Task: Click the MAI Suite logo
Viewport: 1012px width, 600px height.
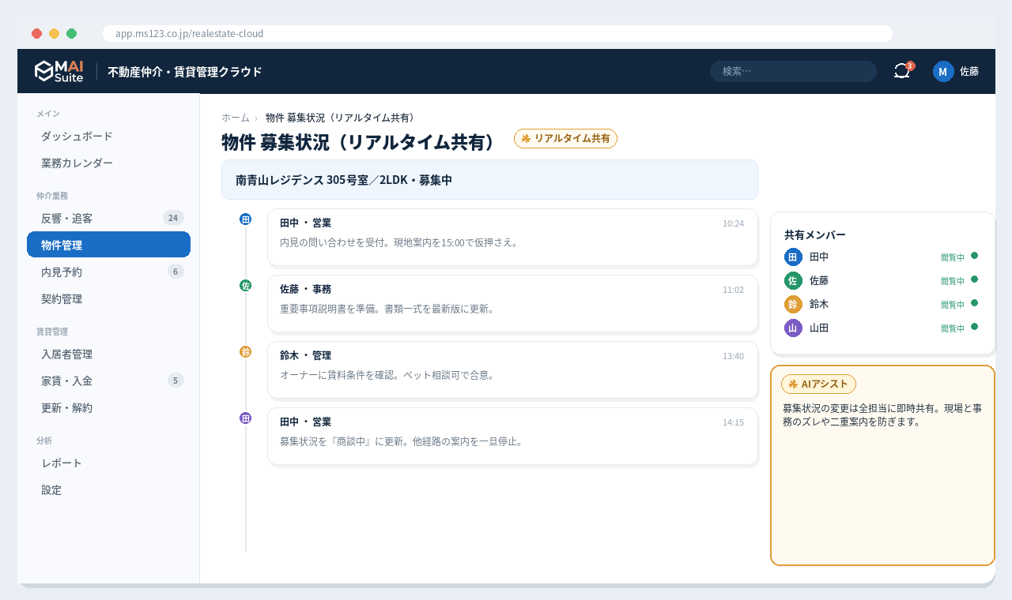Action: pyautogui.click(x=59, y=71)
